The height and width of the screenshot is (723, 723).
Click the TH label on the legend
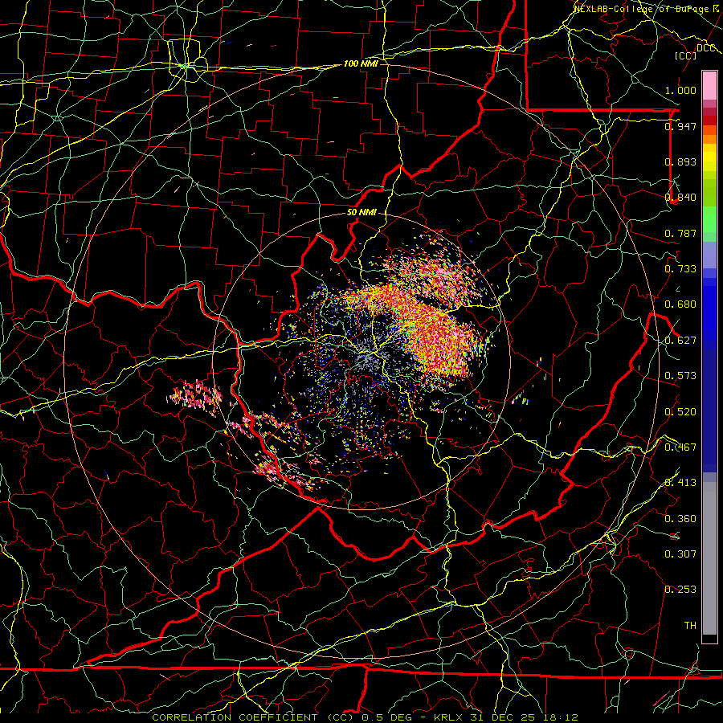click(690, 626)
